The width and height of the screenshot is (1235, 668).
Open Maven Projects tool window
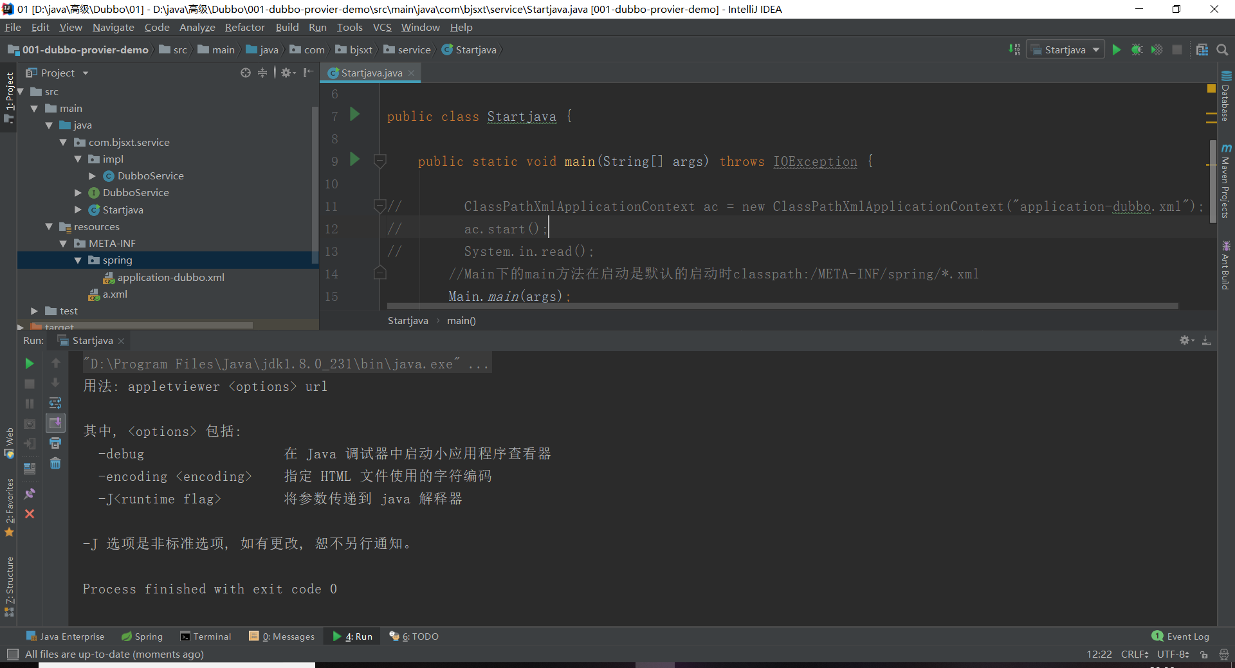tap(1225, 181)
